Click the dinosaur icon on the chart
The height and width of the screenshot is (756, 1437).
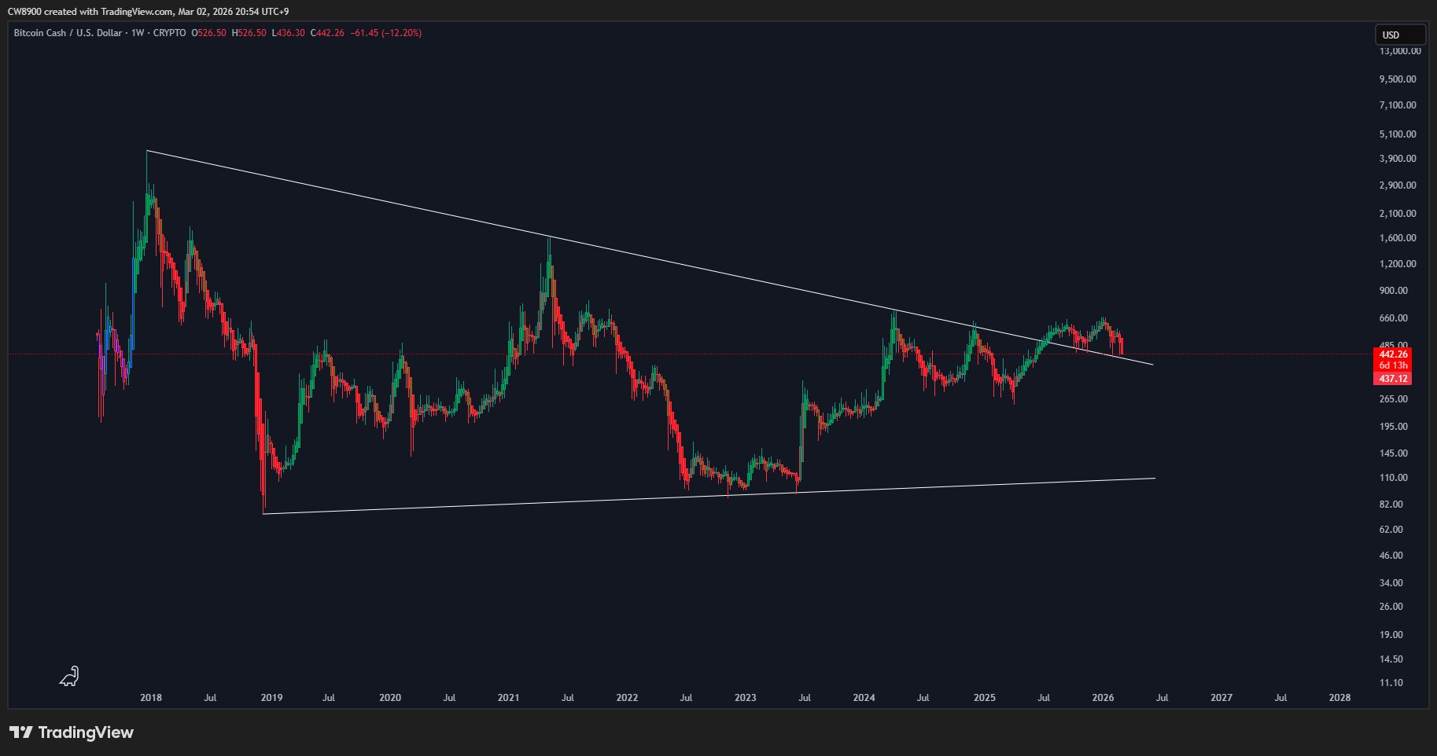(x=69, y=676)
